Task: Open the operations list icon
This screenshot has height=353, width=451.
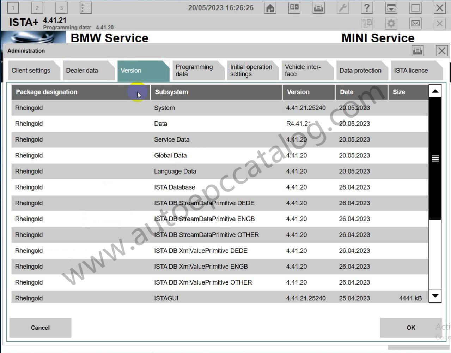Action: pos(86,8)
